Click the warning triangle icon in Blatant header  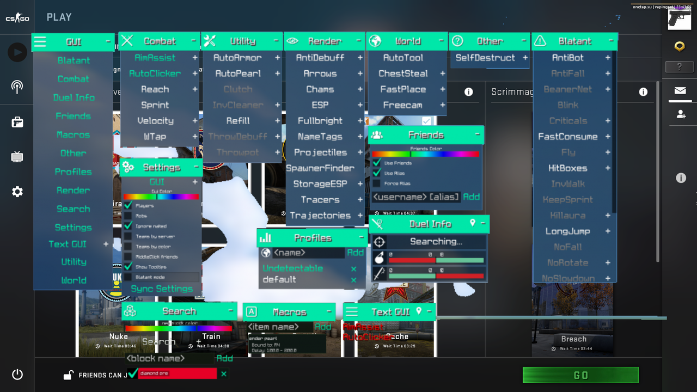click(540, 41)
